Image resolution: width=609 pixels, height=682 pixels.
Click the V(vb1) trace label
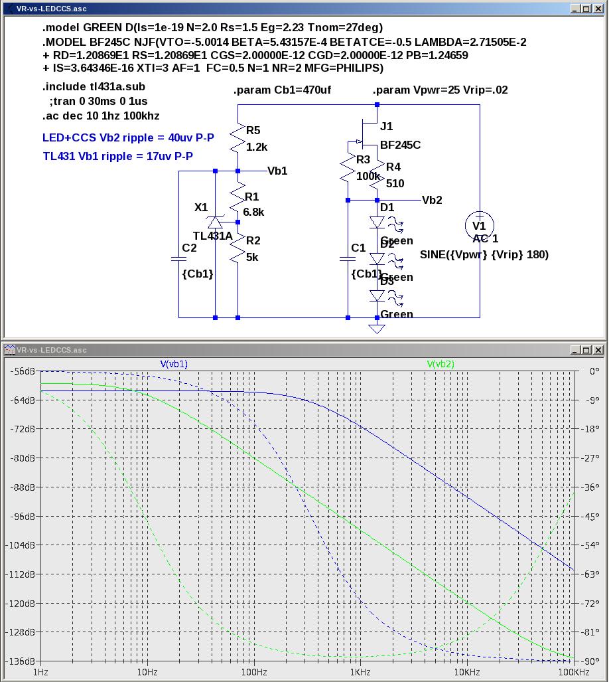(x=174, y=364)
